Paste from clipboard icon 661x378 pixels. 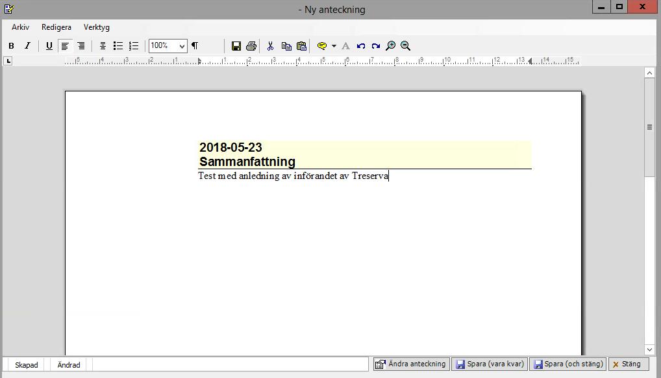(302, 46)
